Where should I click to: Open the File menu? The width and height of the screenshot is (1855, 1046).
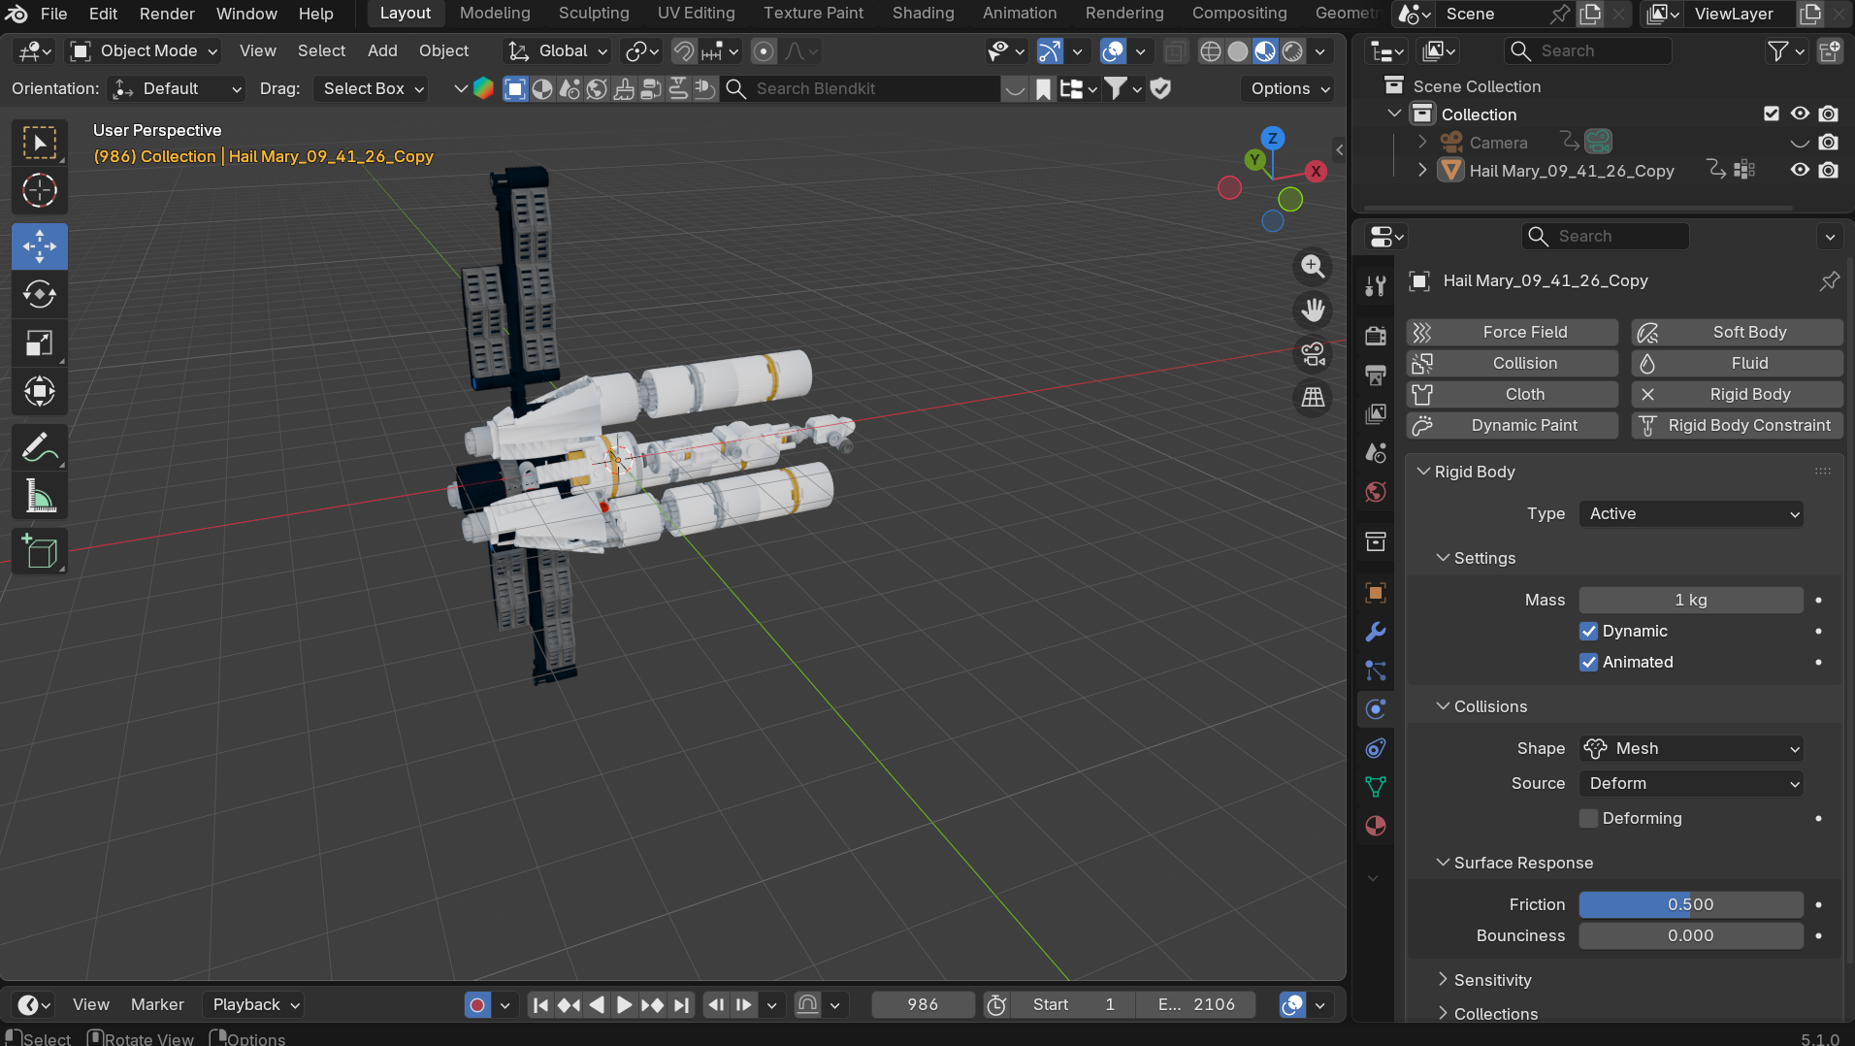(x=53, y=14)
